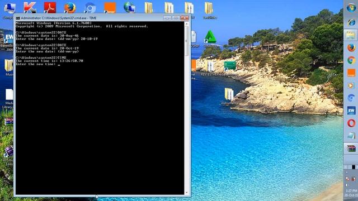358x201 pixels.
Task: Open the globe network desktop shortcut
Action: pyautogui.click(x=129, y=7)
